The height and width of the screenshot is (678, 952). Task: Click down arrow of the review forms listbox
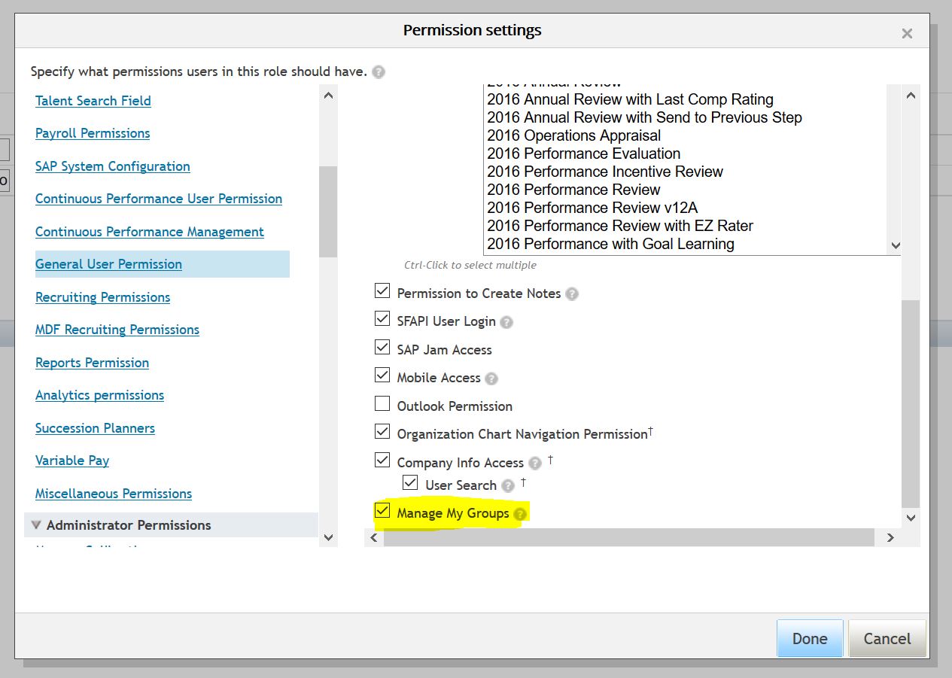tap(896, 245)
